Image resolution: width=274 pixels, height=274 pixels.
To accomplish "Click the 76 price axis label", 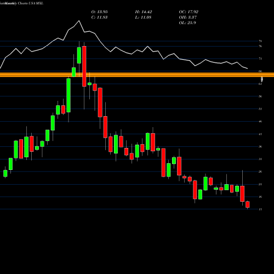I will click(260, 46).
